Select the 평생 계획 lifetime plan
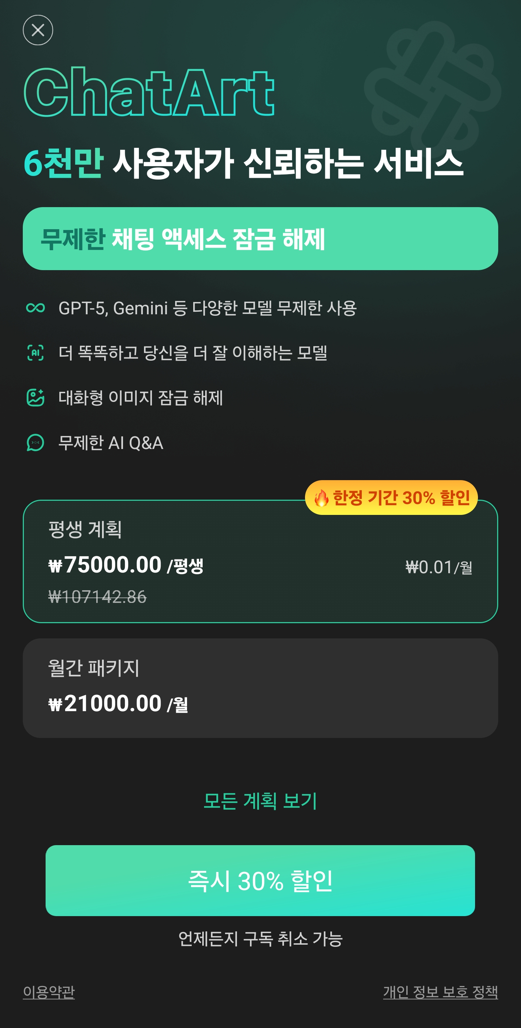This screenshot has height=1028, width=521. tap(260, 561)
